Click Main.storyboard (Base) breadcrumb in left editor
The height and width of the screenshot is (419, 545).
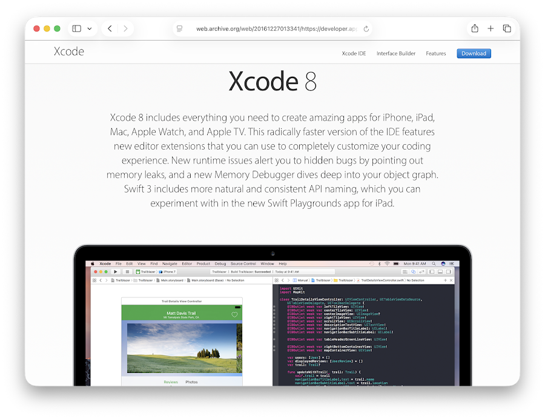point(206,280)
